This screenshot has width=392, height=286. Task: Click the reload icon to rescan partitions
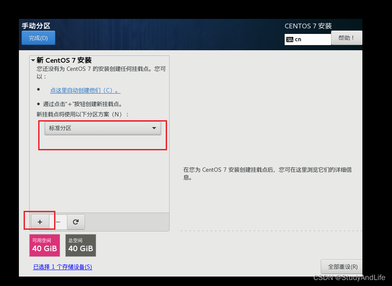coord(76,222)
